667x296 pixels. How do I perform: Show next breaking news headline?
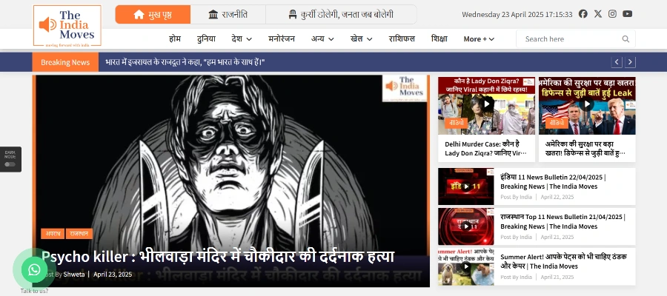[631, 62]
